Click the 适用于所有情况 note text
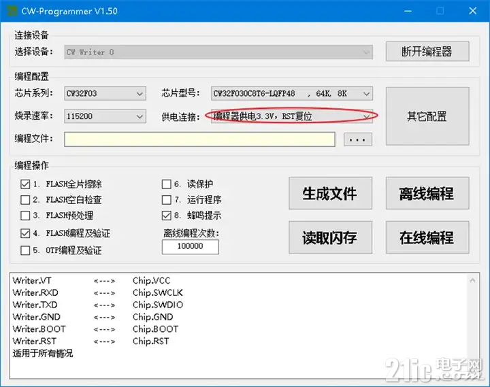This screenshot has height=387, width=490. coord(43,353)
